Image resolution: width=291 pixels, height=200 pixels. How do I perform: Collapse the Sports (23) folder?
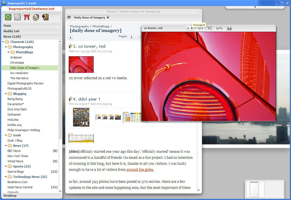(x=6, y=166)
